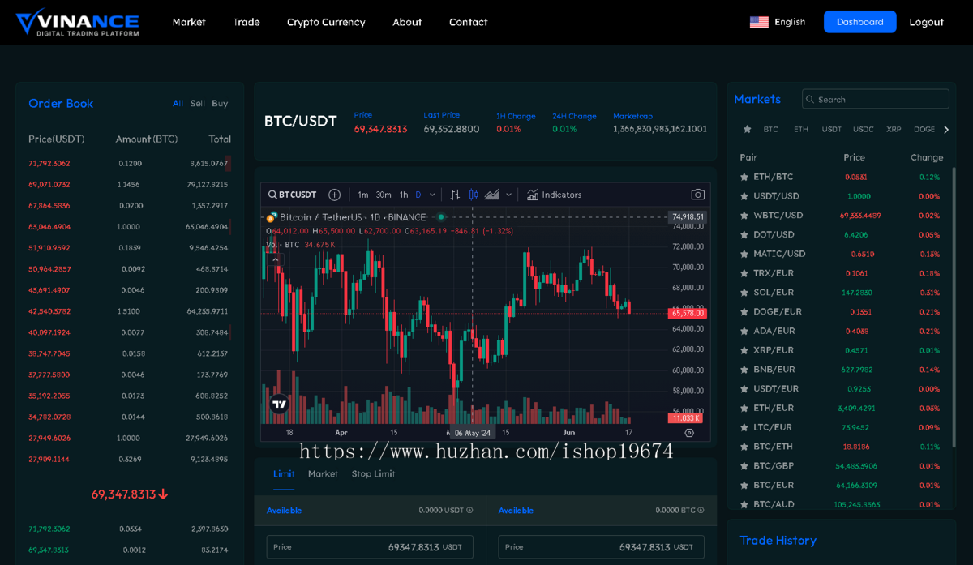Click the favorites star filter in Markets tabs
This screenshot has width=973, height=565.
[x=747, y=130]
